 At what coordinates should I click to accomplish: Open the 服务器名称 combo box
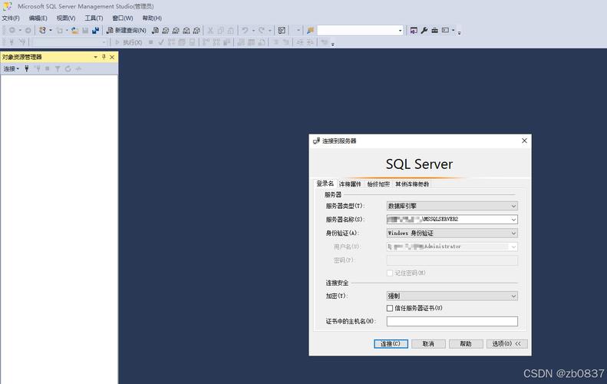(x=452, y=220)
